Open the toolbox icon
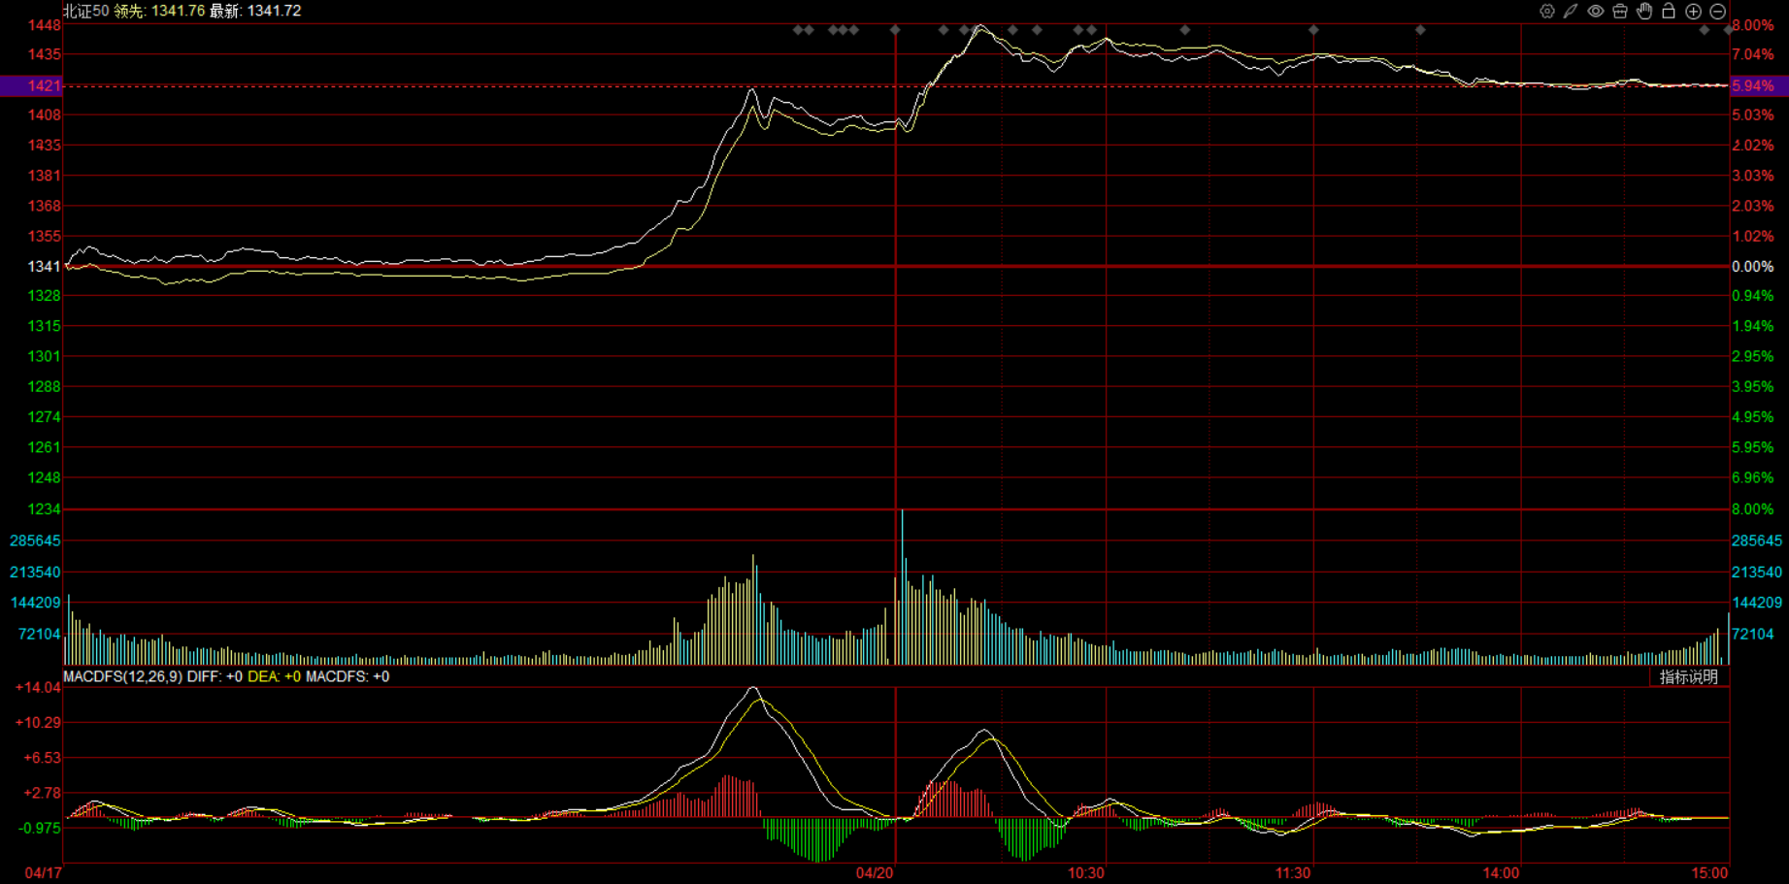Screen dimensions: 1789x884 (1619, 12)
